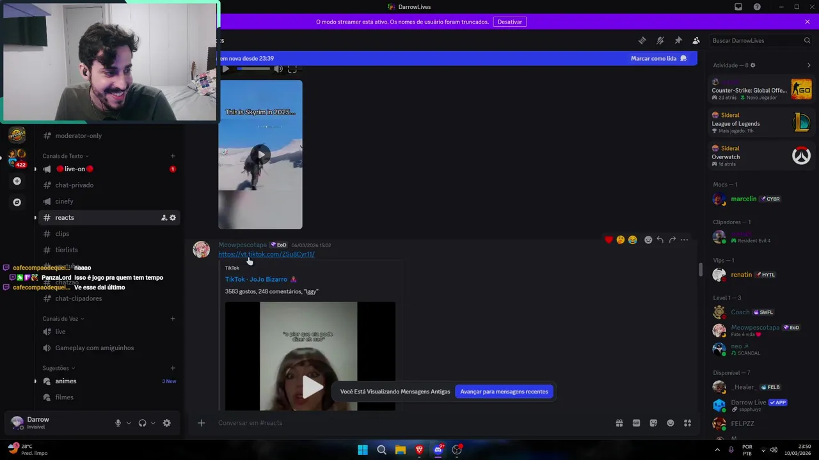Open the gift icon in message bar
819x460 pixels.
pos(619,423)
